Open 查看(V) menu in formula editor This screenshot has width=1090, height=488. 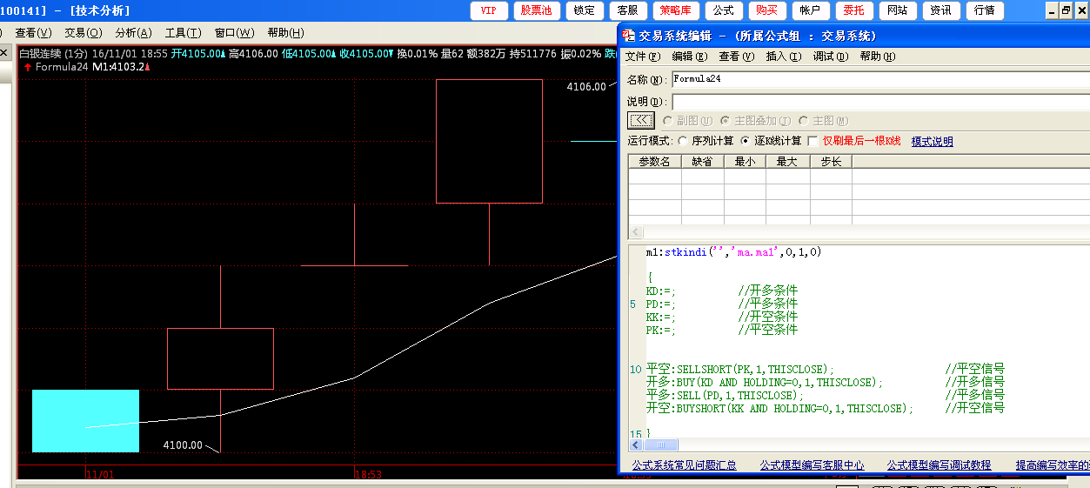point(737,57)
